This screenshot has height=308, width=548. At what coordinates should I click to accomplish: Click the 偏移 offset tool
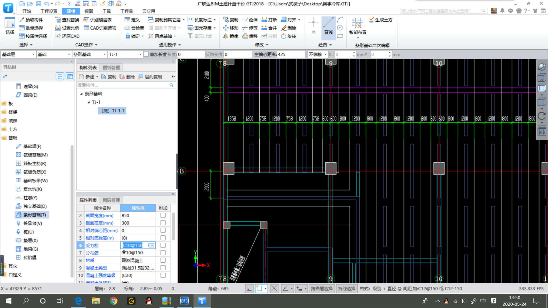pyautogui.click(x=250, y=36)
